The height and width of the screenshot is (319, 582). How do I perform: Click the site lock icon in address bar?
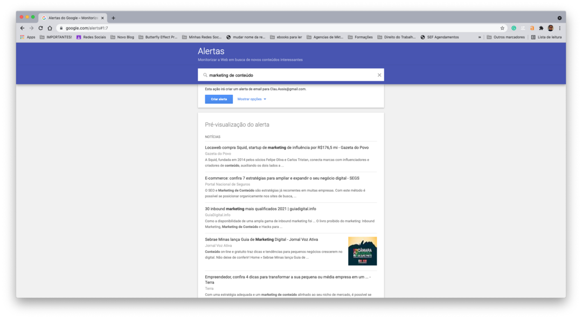pyautogui.click(x=61, y=28)
